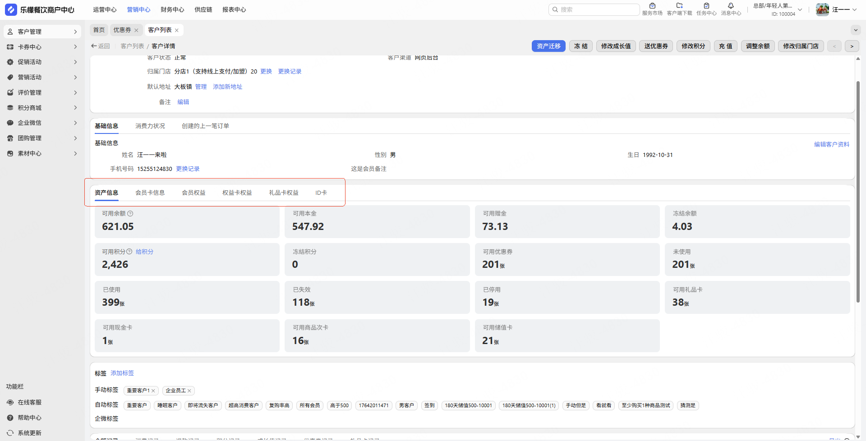
Task: Click the search magnifier icon
Action: [x=555, y=9]
